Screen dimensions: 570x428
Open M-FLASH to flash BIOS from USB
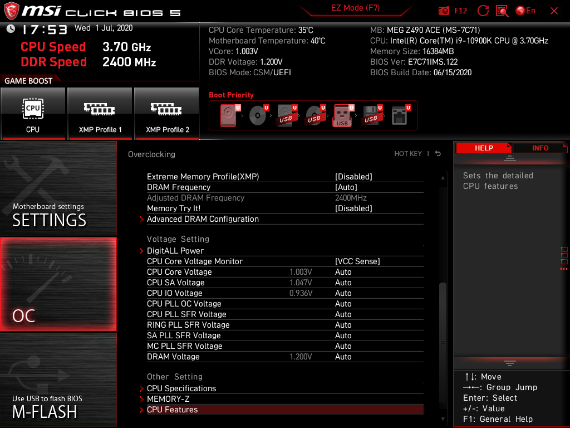point(58,380)
